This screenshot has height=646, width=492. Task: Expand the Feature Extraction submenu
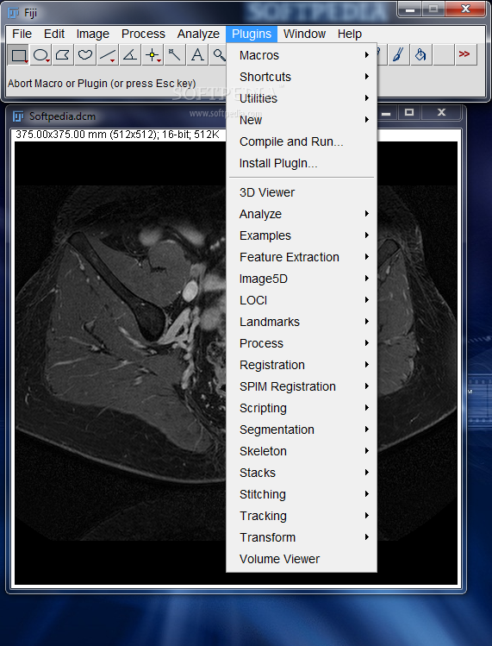tap(302, 257)
